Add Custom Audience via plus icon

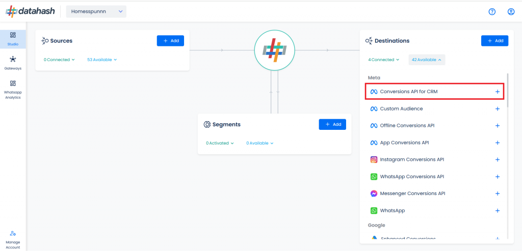(x=498, y=109)
